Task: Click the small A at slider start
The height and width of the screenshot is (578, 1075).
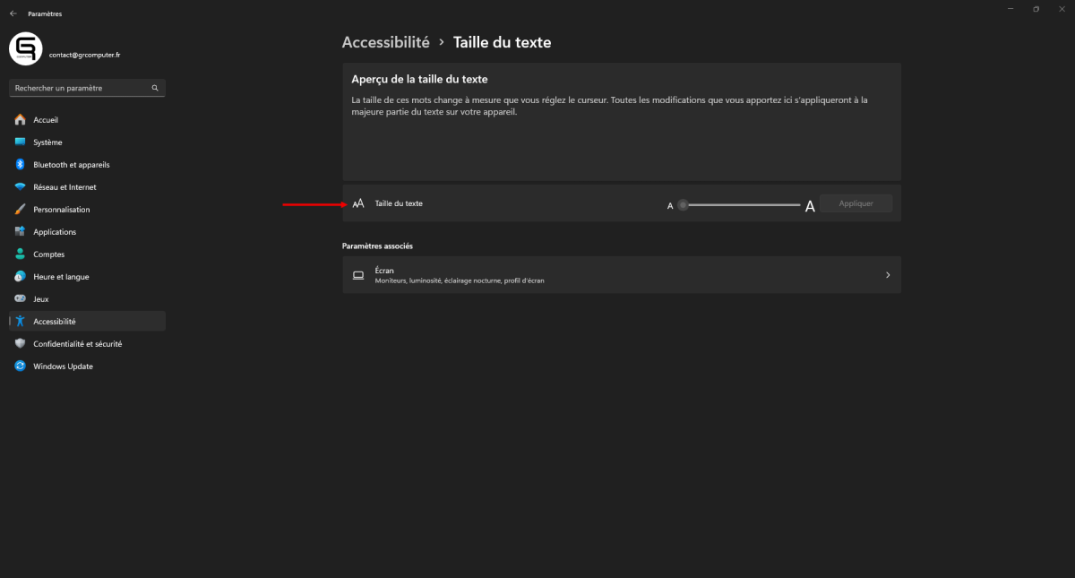Action: tap(670, 206)
